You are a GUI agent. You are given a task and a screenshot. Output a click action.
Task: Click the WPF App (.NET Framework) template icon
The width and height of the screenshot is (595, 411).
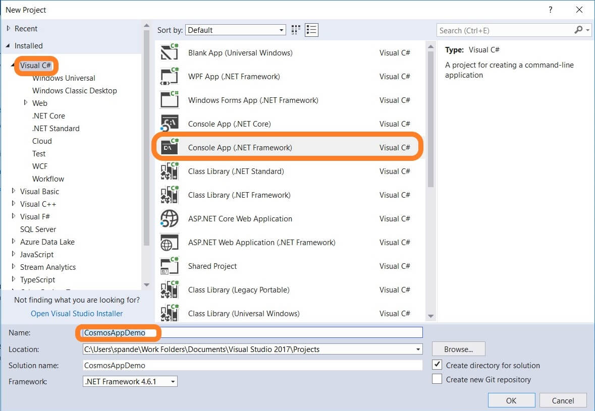[x=169, y=76]
